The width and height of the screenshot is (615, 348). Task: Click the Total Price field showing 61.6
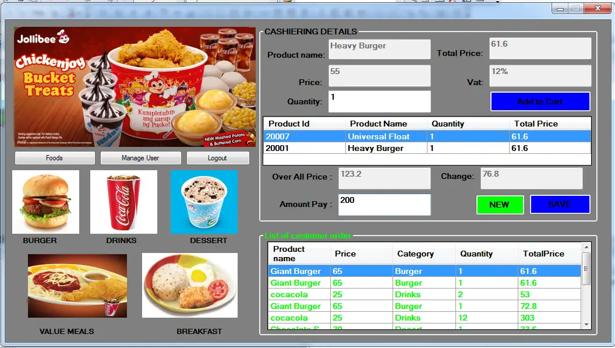pyautogui.click(x=540, y=48)
